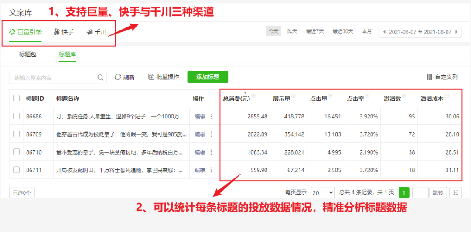471x232 pixels.
Task: Select the 最近7天 date filter
Action: (x=315, y=31)
